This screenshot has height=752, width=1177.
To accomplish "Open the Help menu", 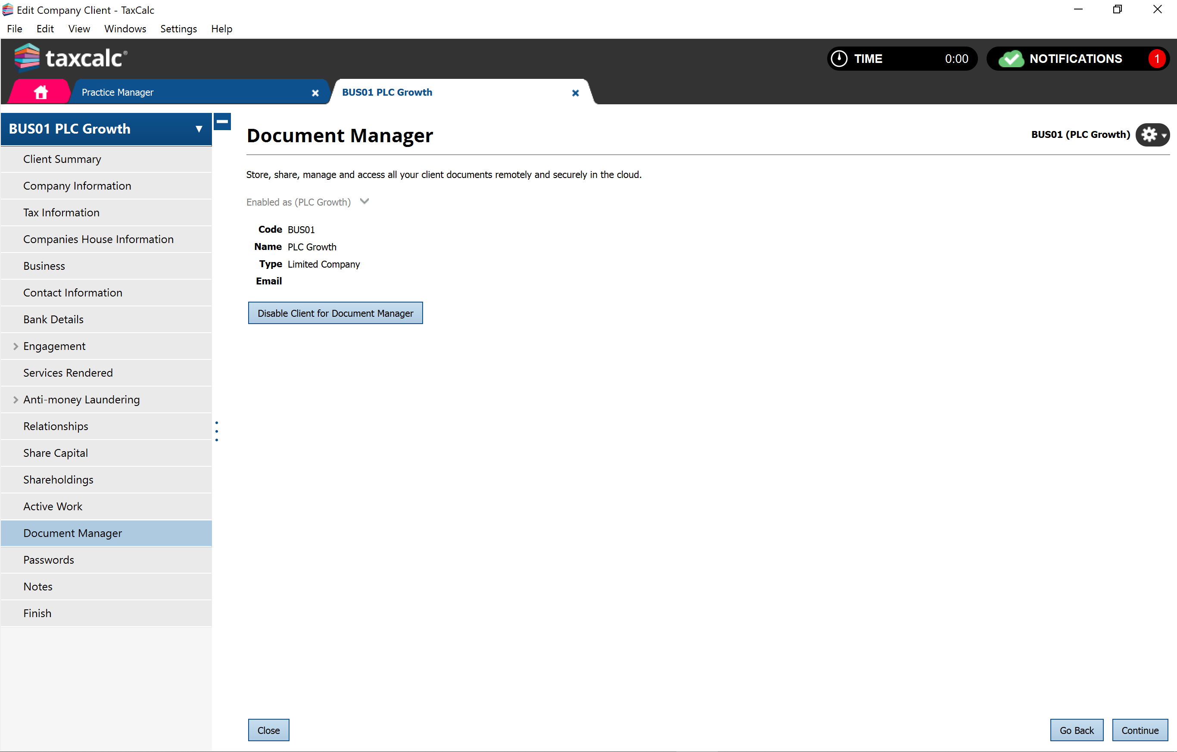I will coord(221,29).
